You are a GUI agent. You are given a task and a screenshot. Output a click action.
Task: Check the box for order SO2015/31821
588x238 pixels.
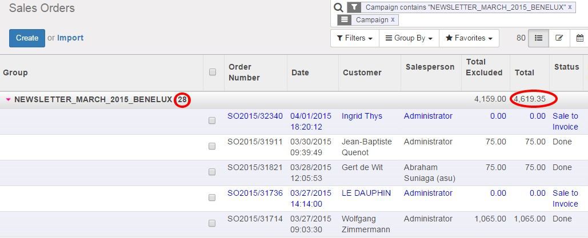(212, 172)
